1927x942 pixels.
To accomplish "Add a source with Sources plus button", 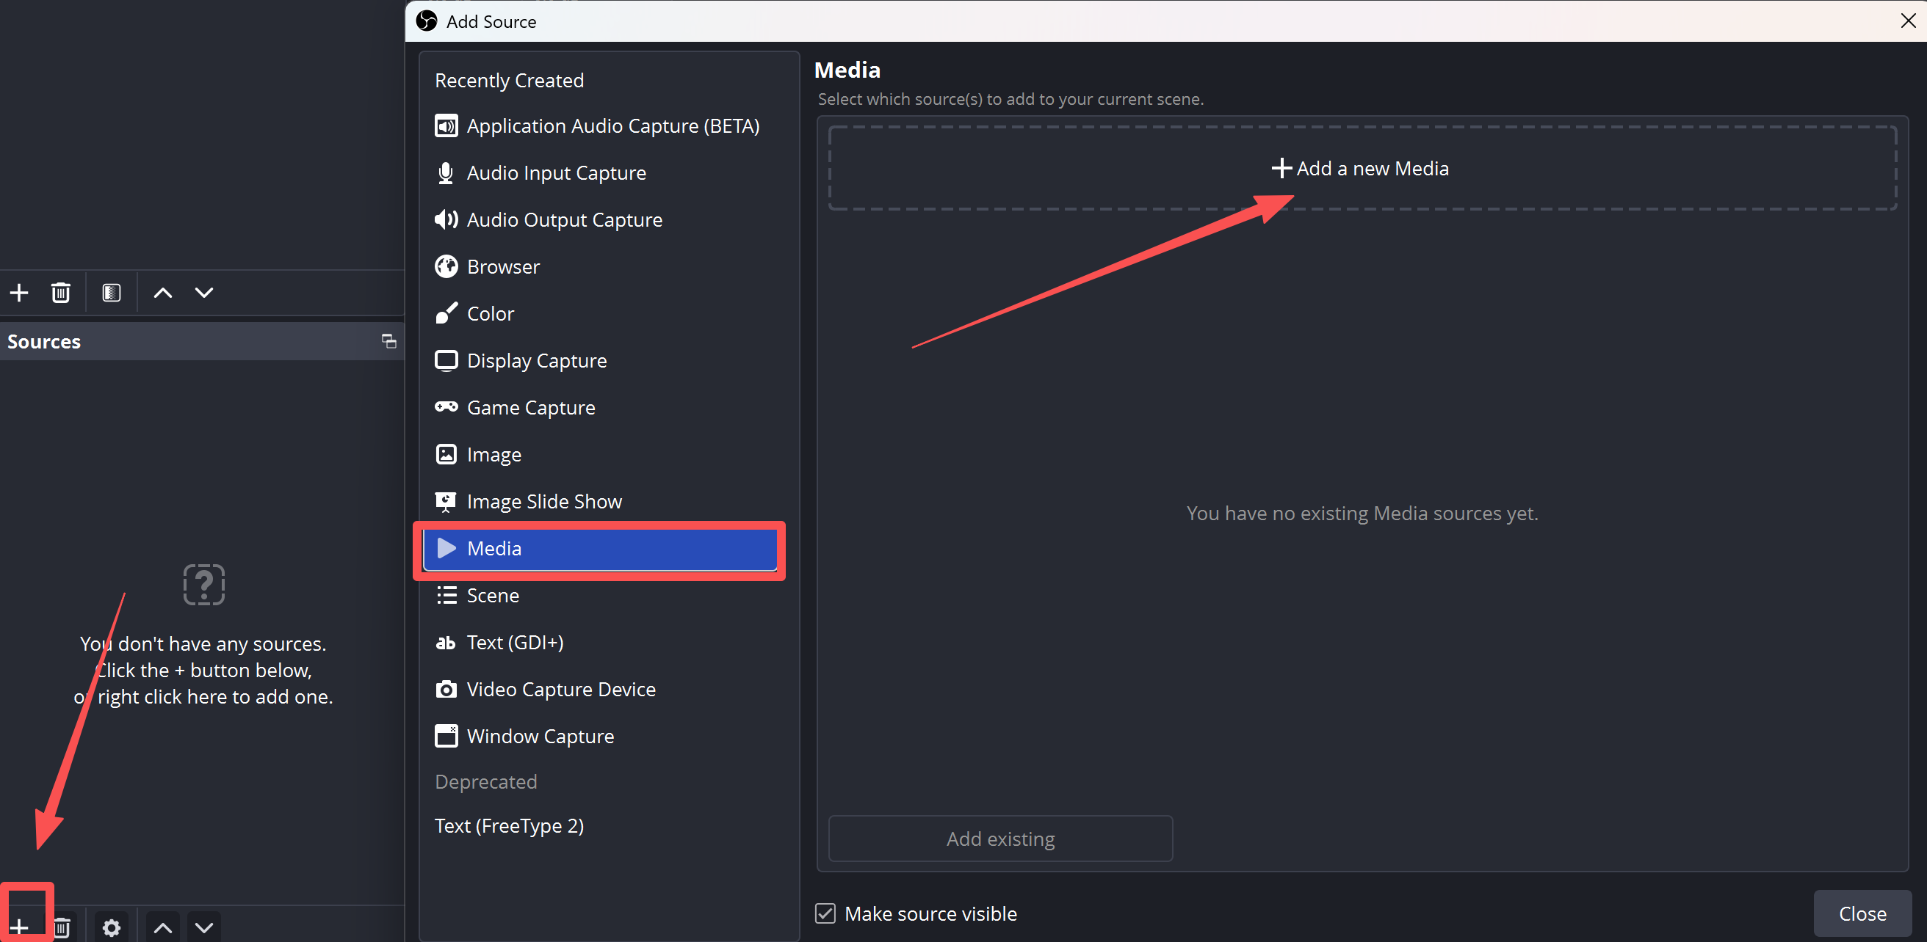I will [x=19, y=927].
